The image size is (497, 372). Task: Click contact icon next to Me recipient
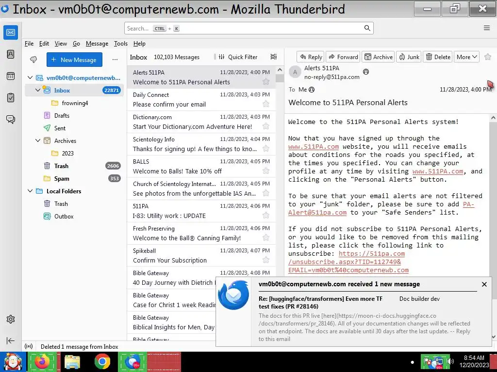pyautogui.click(x=312, y=90)
